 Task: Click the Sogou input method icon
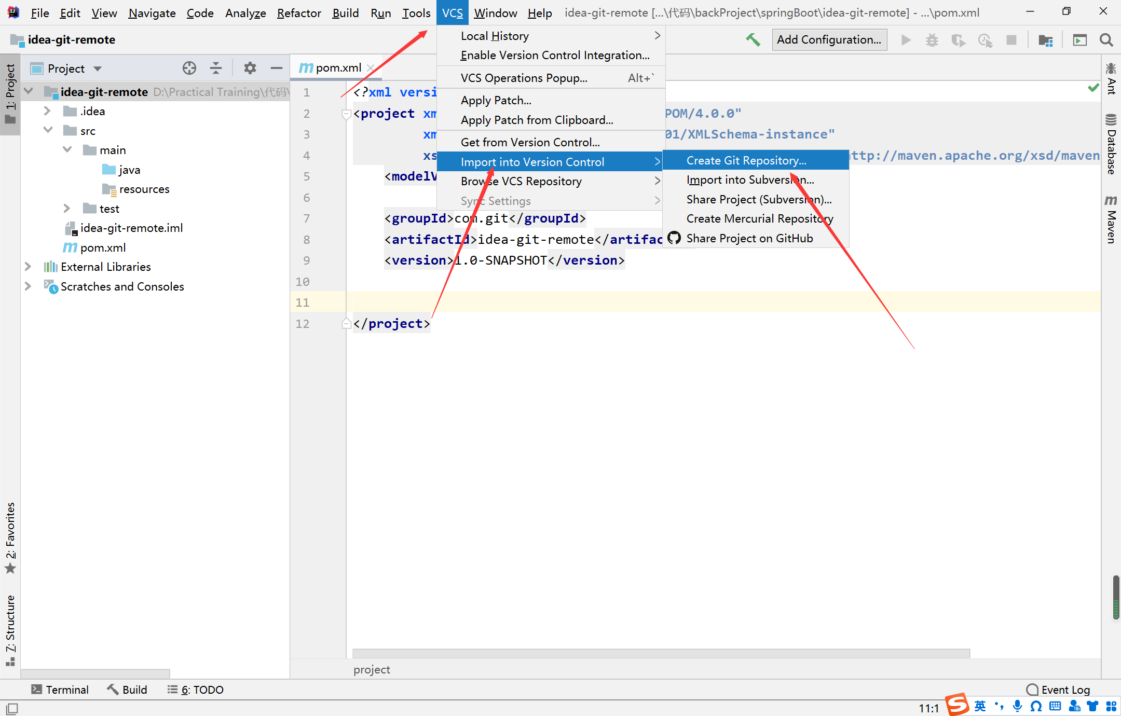(958, 705)
